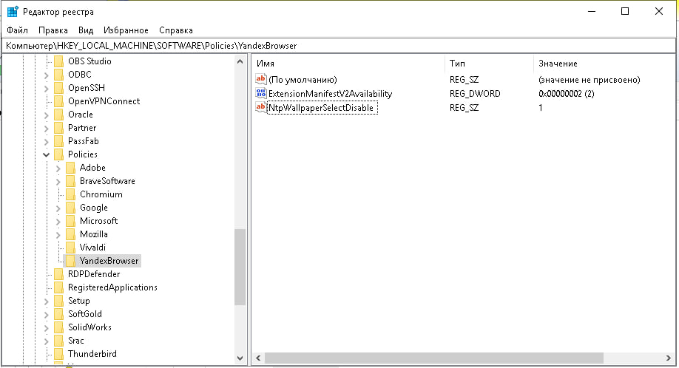Expand the Oracle key
The image size is (679, 368).
(x=47, y=115)
